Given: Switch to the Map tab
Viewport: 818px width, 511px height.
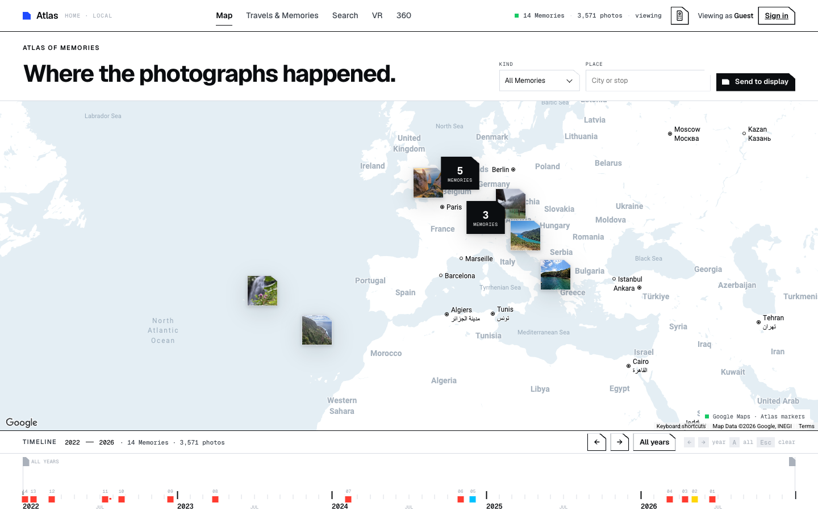Looking at the screenshot, I should pos(224,16).
